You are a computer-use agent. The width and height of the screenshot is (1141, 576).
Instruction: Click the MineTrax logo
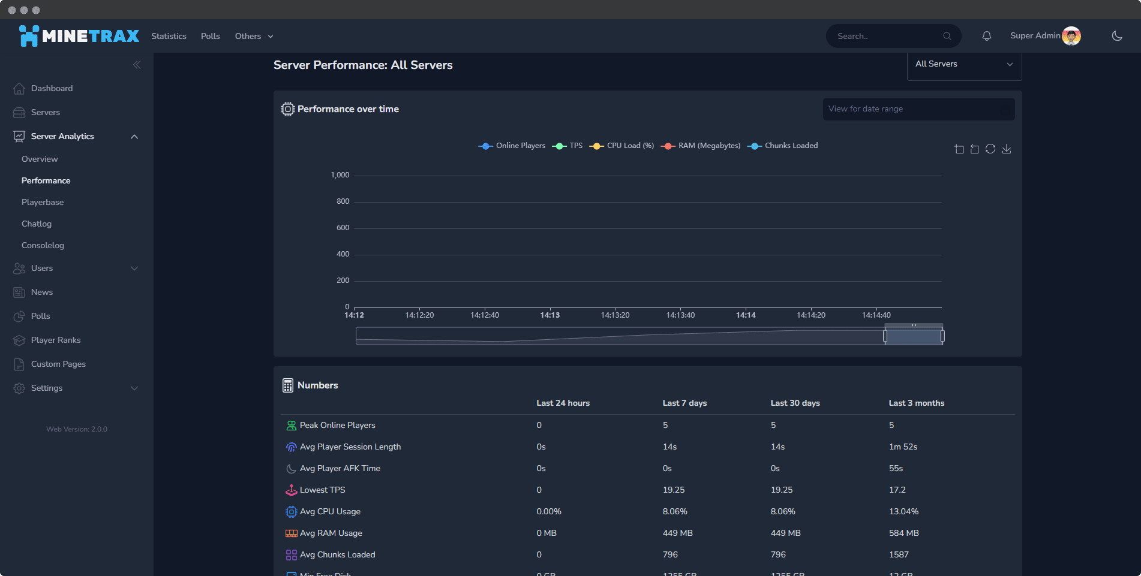tap(79, 36)
